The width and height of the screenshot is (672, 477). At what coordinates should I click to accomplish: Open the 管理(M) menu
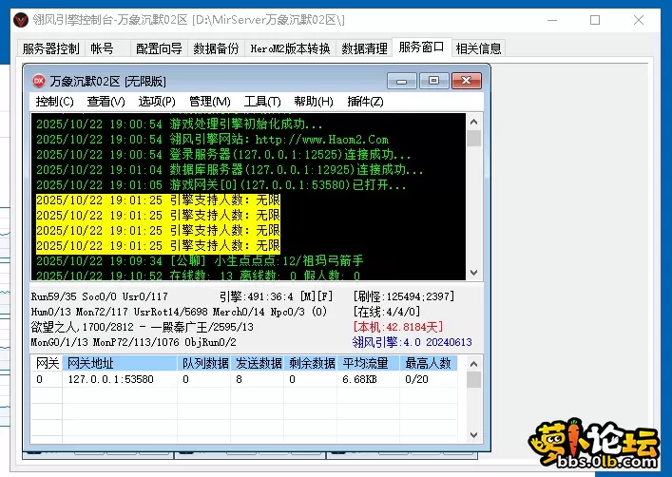pos(210,102)
